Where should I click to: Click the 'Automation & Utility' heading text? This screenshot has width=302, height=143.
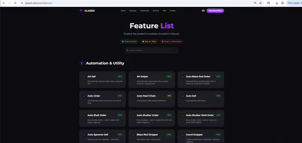(x=105, y=63)
